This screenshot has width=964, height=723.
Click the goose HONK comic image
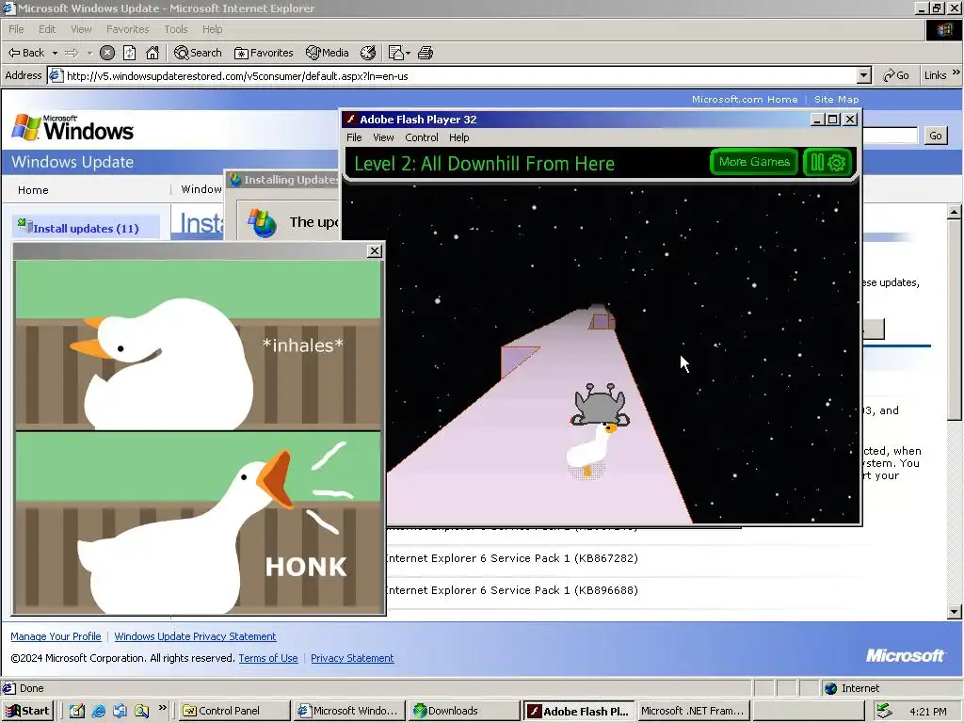tap(199, 437)
